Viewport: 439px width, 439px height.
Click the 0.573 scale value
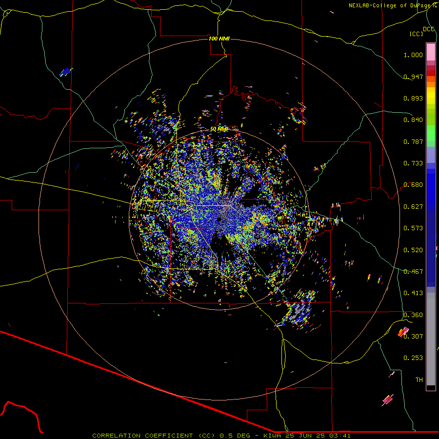click(413, 228)
